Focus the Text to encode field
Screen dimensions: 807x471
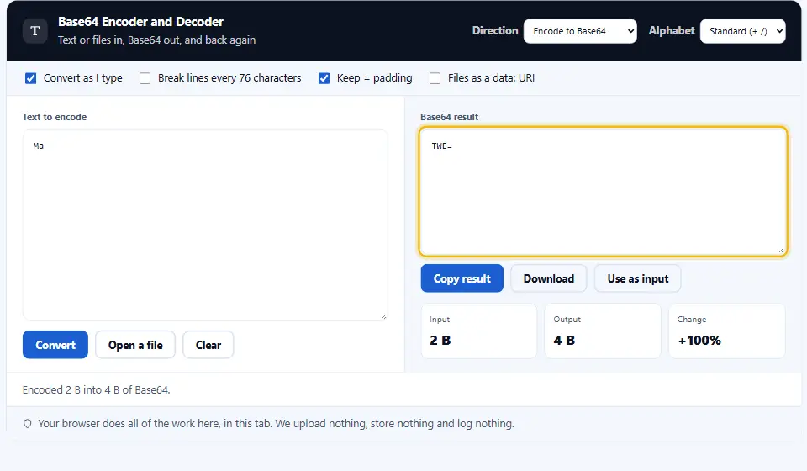click(205, 225)
